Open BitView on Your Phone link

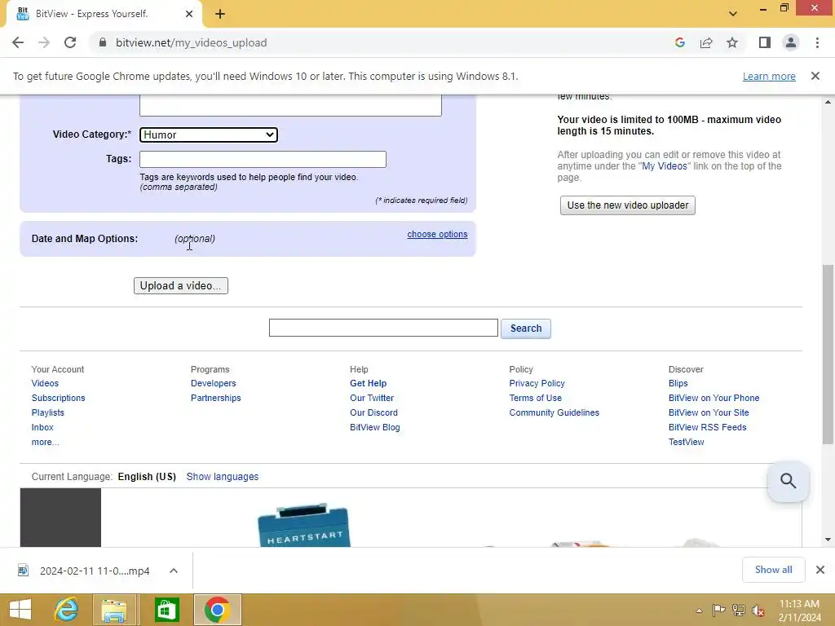tap(714, 398)
